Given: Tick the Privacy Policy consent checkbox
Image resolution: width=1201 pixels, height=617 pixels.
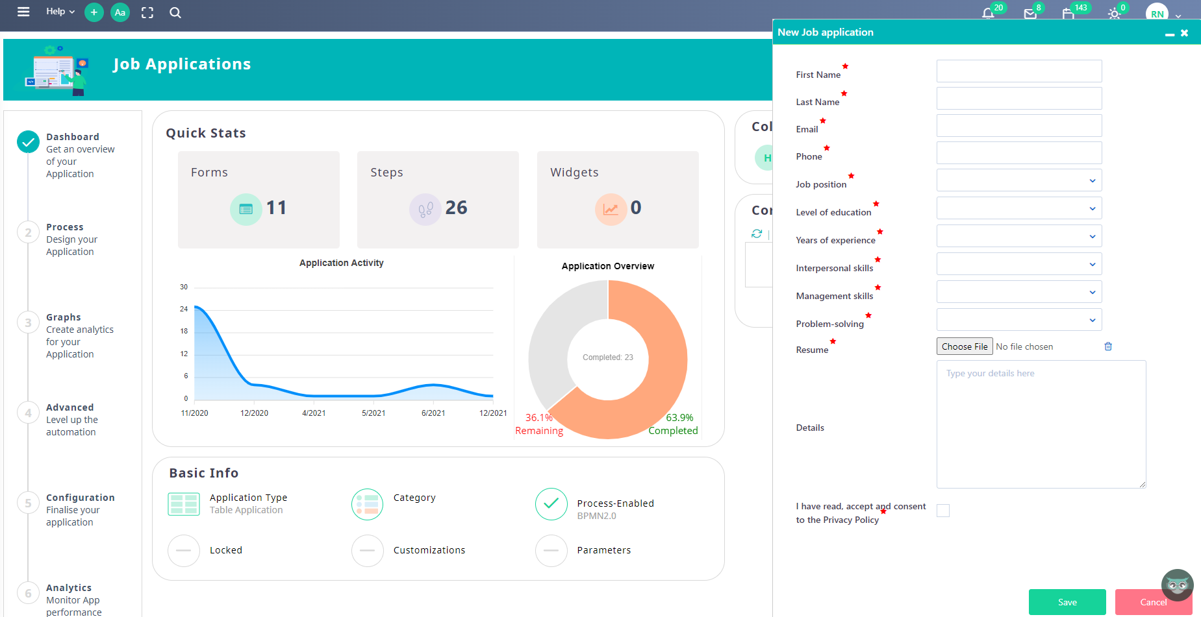Looking at the screenshot, I should tap(942, 511).
